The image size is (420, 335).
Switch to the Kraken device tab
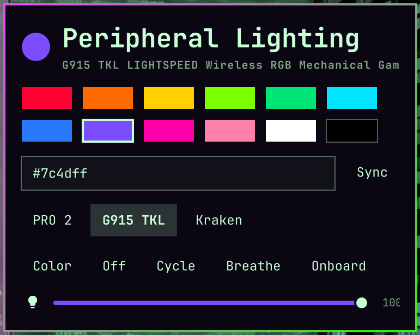coord(219,220)
